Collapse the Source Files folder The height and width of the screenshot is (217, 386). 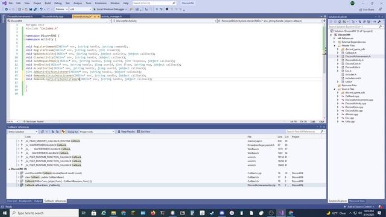pyautogui.click(x=335, y=89)
